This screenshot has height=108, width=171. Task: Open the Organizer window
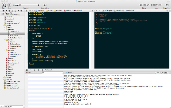[x=166, y=5]
